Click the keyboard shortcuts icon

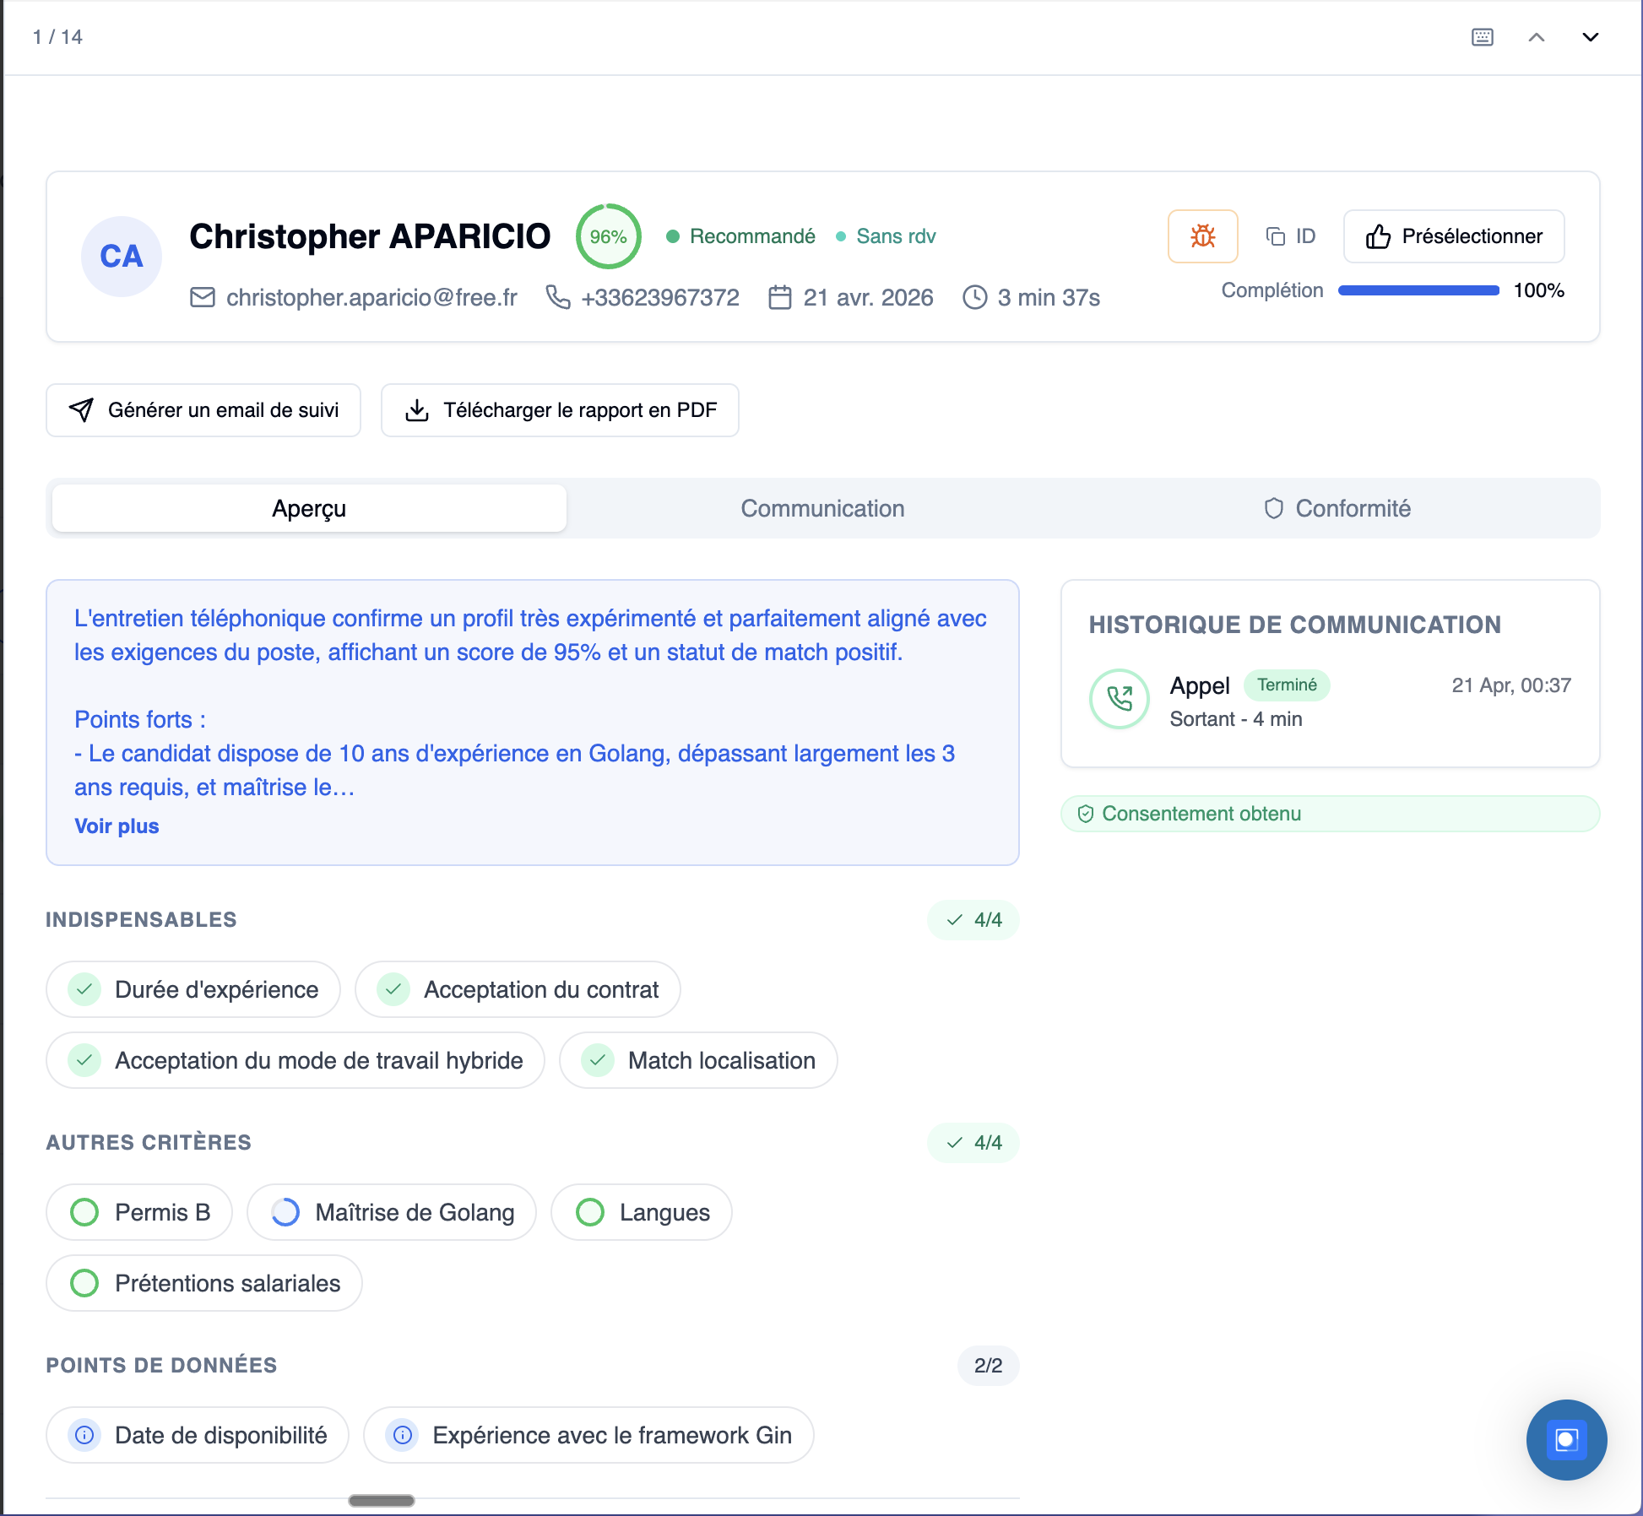click(1482, 37)
